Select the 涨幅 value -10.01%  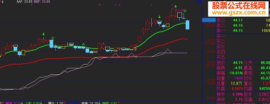236,73
